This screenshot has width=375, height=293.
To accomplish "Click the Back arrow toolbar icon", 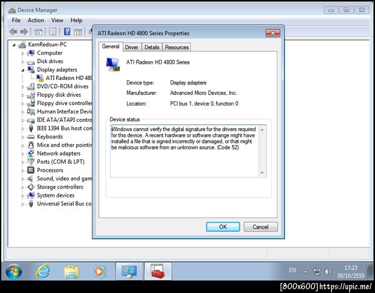I will 13,31.
